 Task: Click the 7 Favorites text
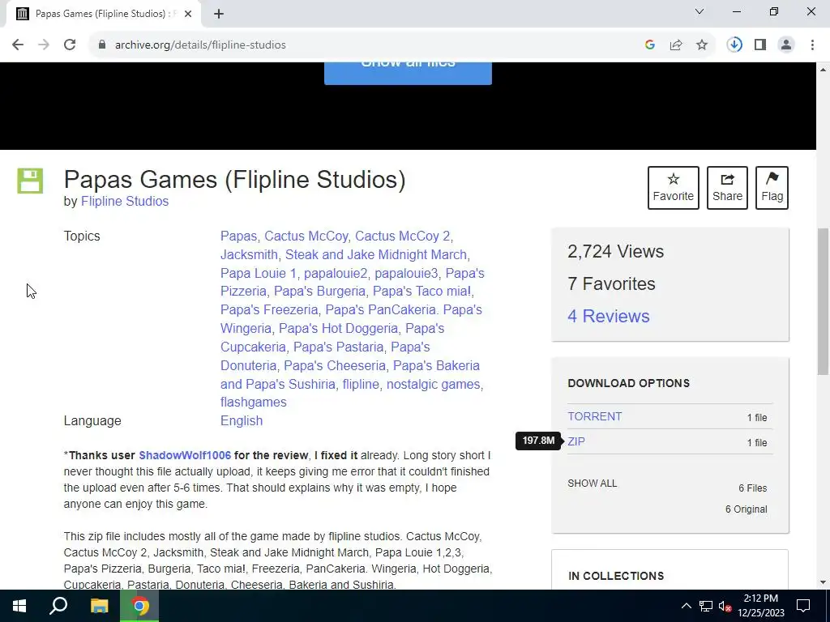click(x=611, y=284)
